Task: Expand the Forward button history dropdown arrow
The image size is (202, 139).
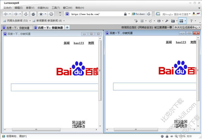Action: pos(20,14)
